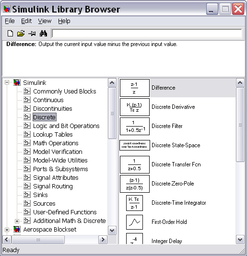Click the block list scroll down arrow
This screenshot has height=256, width=247.
point(240,240)
